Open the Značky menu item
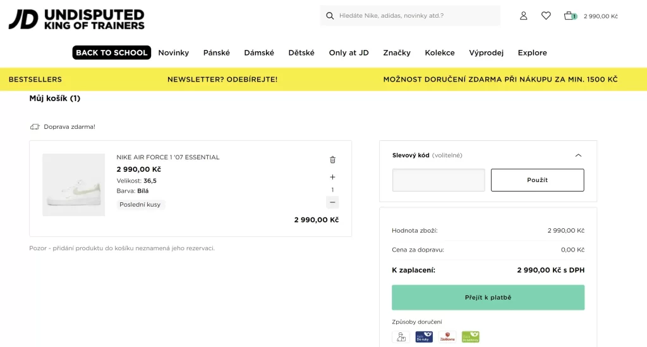The image size is (647, 347). (x=397, y=53)
